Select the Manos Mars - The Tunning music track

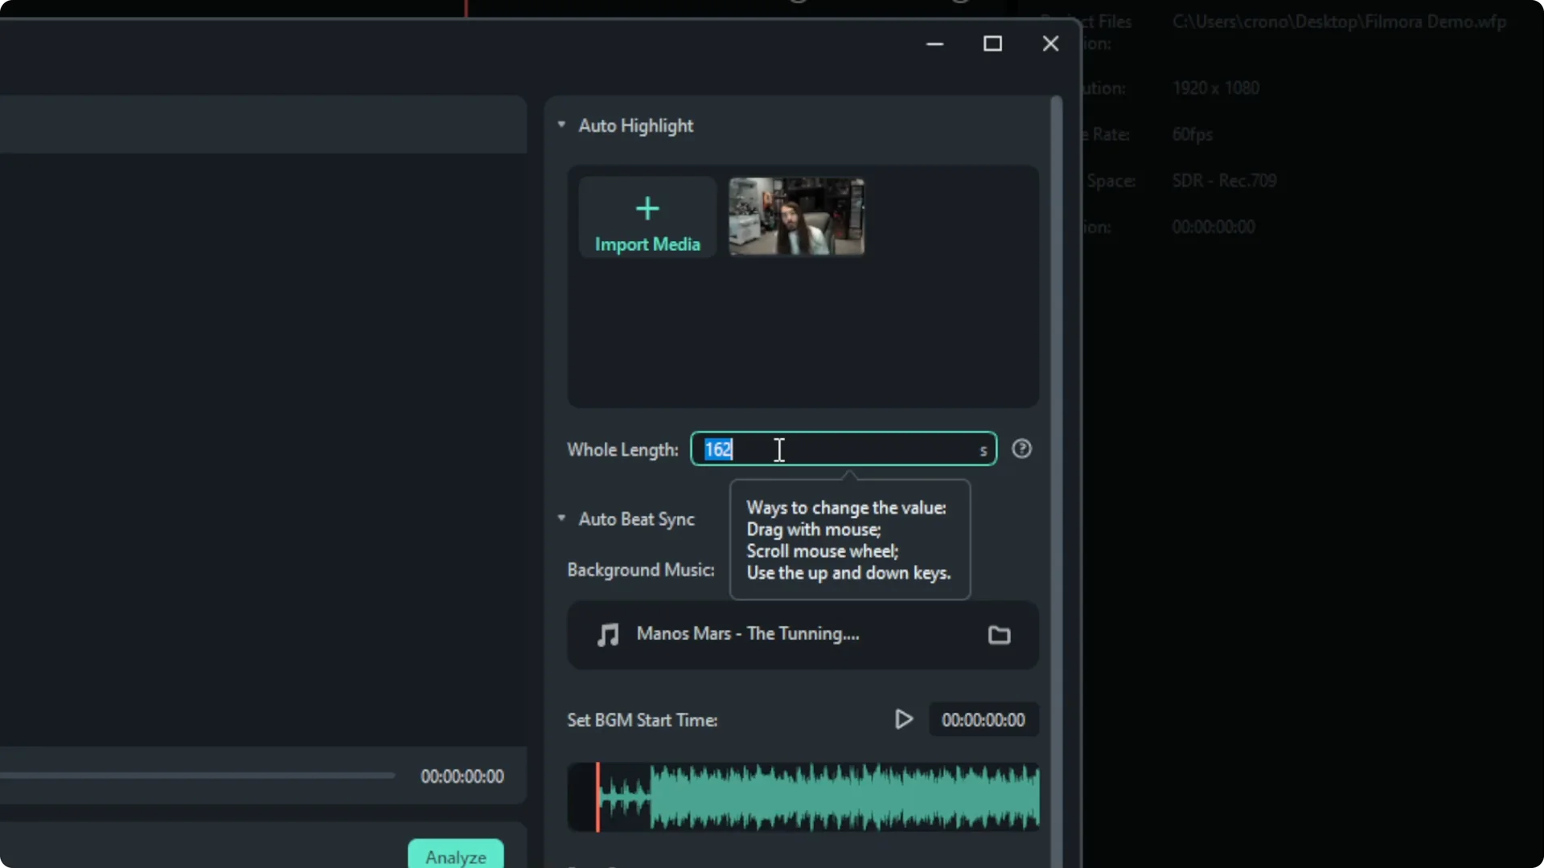click(x=748, y=634)
